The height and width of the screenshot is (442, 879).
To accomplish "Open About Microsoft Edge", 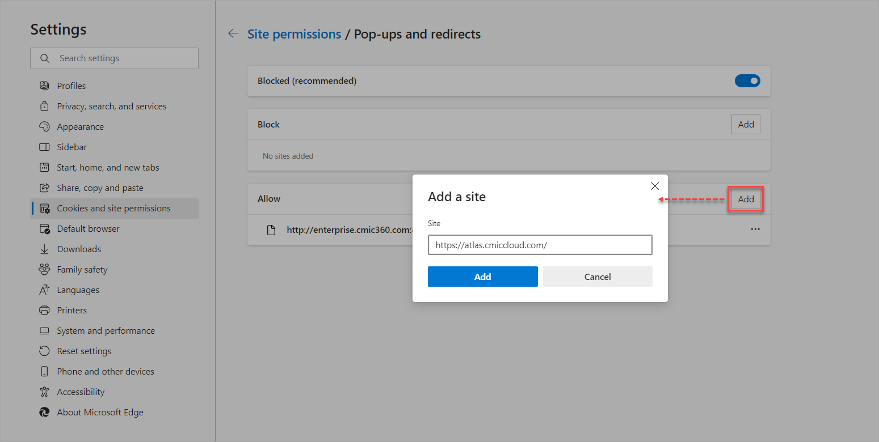I will tap(100, 413).
